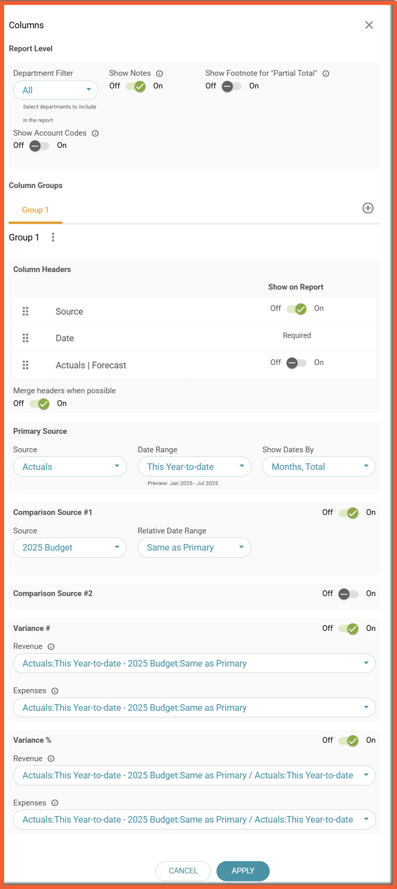Open the Department Filter dropdown
This screenshot has width=397, height=889.
tap(55, 90)
